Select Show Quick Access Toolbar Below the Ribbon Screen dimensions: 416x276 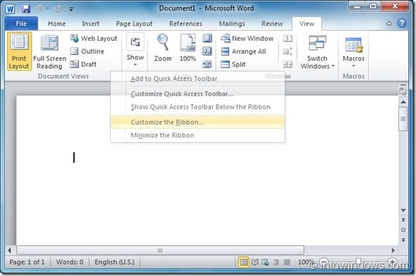197,107
